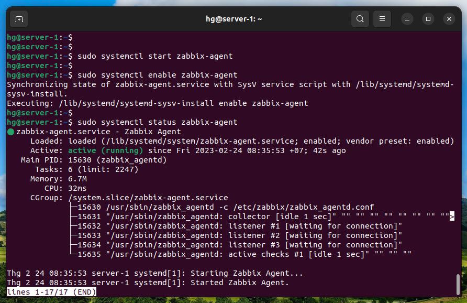Click the 'sudo systemctl enable zabbix-agent' command
Screen dimensions: 467x303
coord(157,75)
